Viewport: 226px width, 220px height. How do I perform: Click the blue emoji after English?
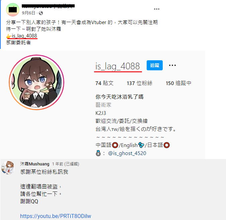tap(141, 145)
